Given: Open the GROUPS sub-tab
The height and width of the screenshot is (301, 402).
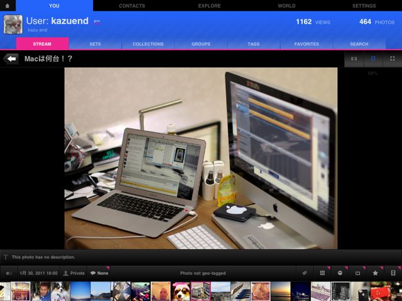Looking at the screenshot, I should pos(201,44).
